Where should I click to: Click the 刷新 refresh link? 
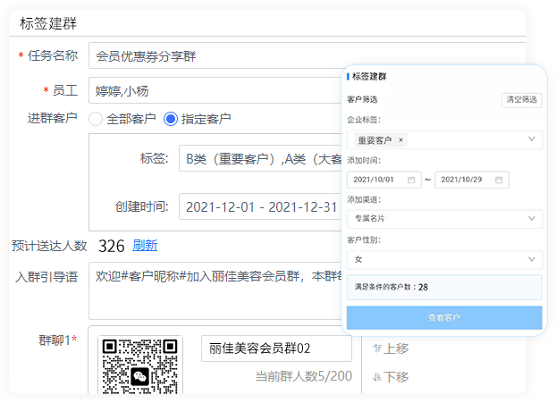click(145, 246)
